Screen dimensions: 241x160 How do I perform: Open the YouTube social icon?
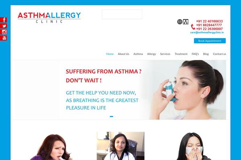point(3,38)
